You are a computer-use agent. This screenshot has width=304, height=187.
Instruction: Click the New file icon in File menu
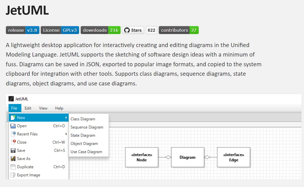[x=13, y=117]
